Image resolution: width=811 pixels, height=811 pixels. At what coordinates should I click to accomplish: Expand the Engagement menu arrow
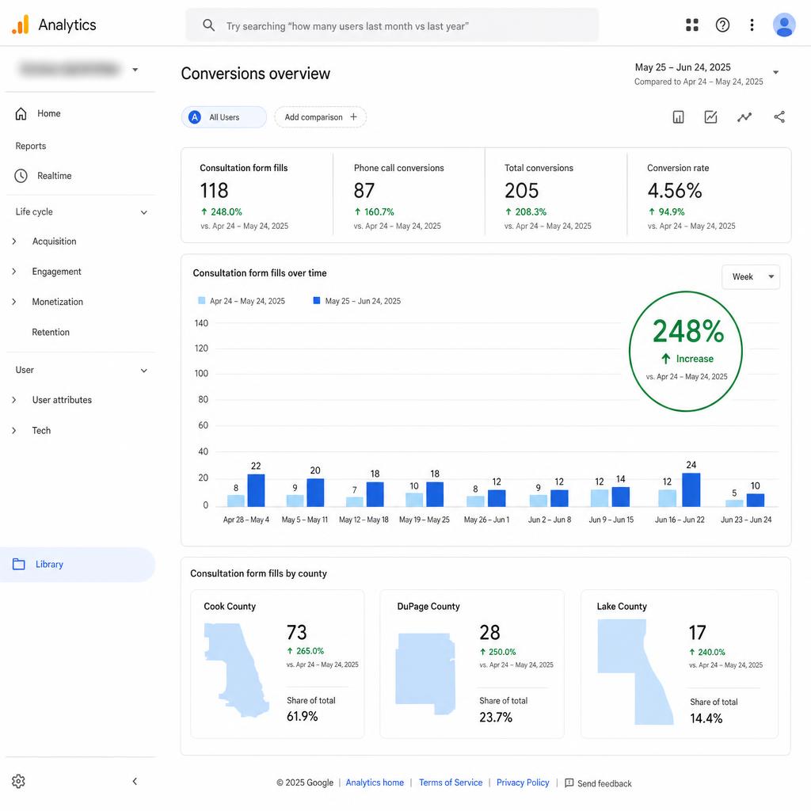14,272
